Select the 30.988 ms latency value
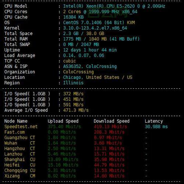Screen dimensions: 184x184 [x=156, y=127]
